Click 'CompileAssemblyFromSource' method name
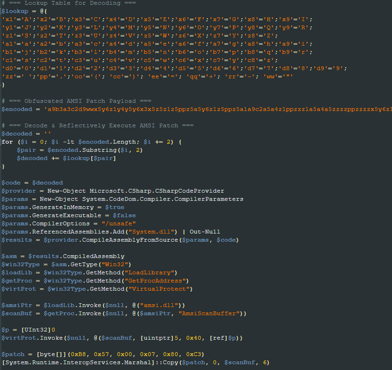392x370 pixels. 130,240
